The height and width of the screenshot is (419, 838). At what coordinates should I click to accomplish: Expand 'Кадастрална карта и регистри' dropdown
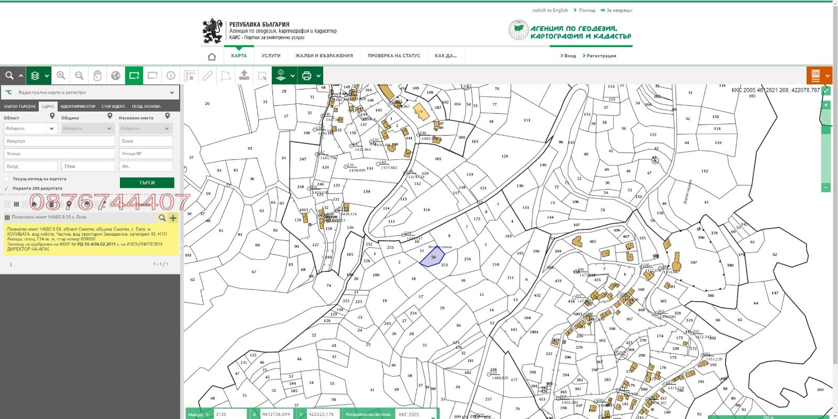[x=172, y=93]
